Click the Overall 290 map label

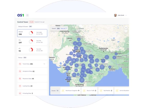click(56, 29)
